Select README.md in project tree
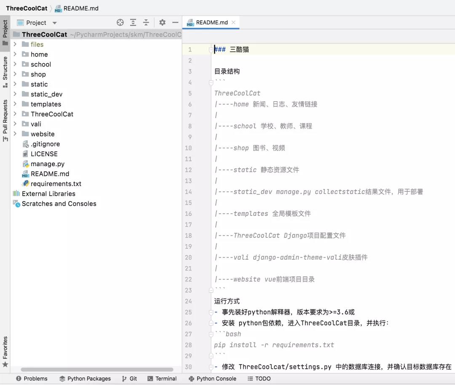 50,174
